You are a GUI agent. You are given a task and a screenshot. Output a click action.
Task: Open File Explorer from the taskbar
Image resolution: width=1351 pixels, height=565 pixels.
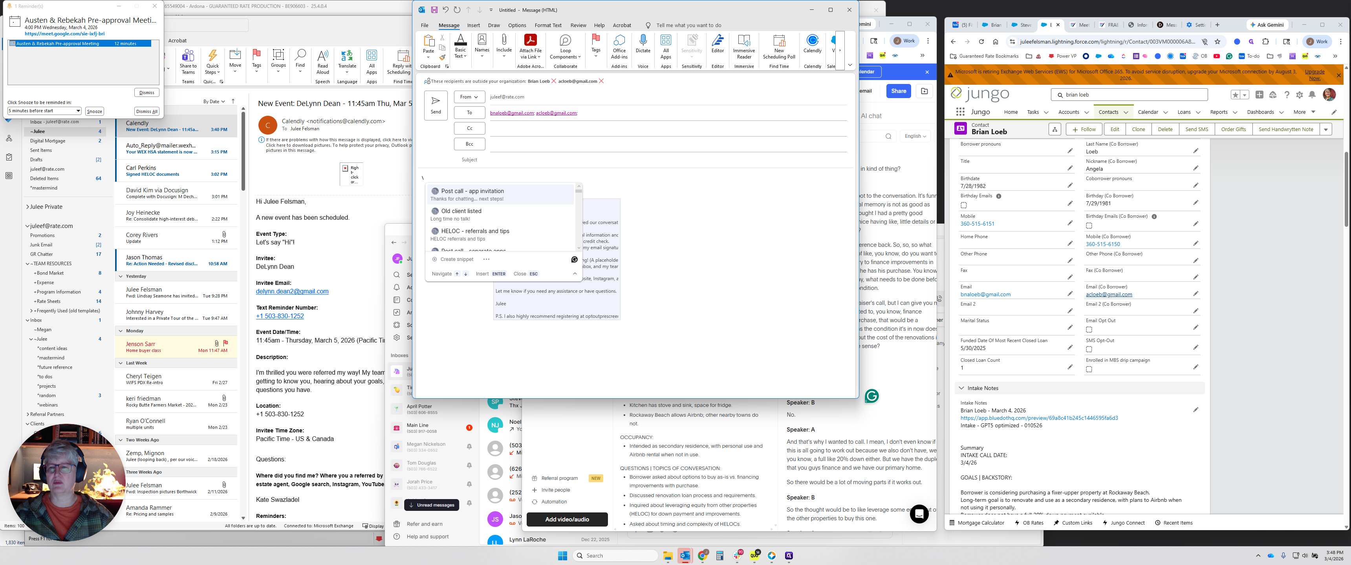pos(667,556)
